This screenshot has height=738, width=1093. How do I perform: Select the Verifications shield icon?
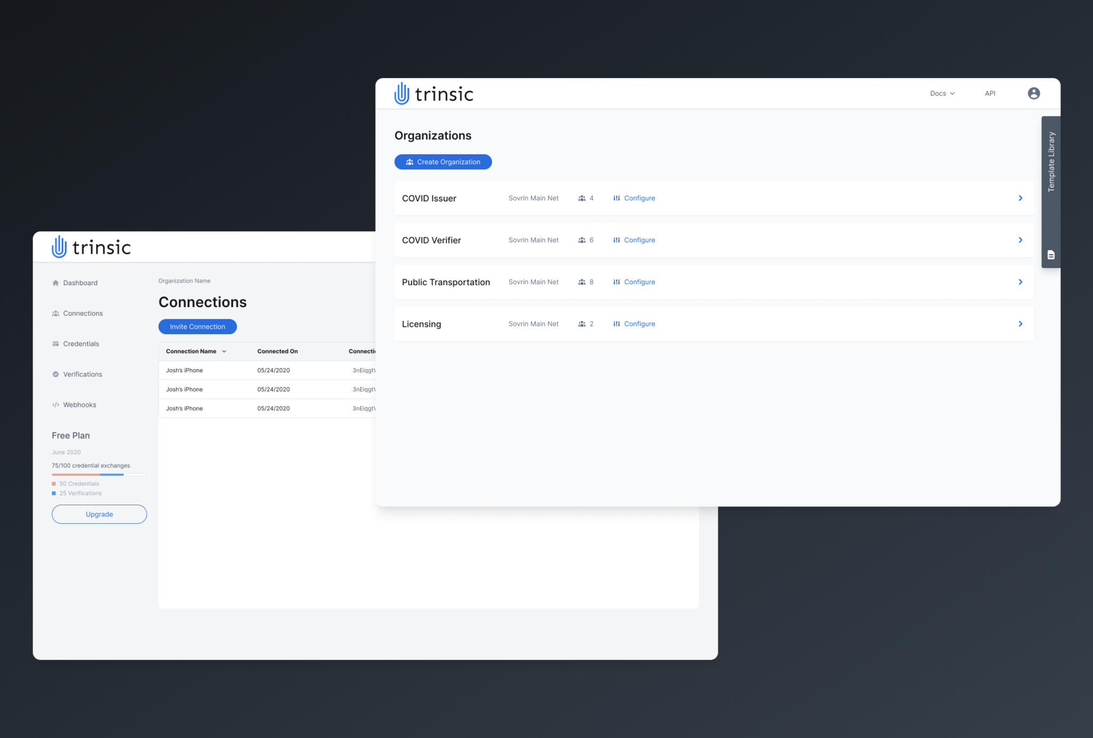pos(56,374)
